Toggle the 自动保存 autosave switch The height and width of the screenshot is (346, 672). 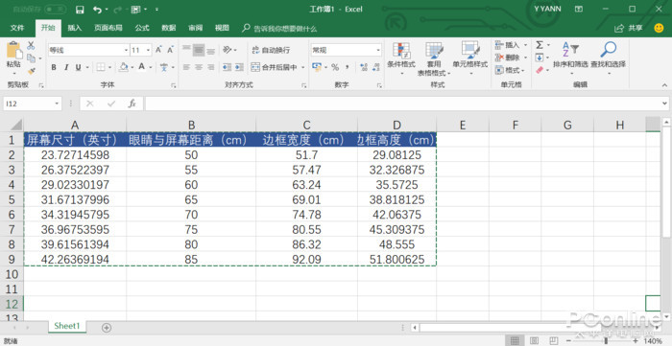click(55, 9)
